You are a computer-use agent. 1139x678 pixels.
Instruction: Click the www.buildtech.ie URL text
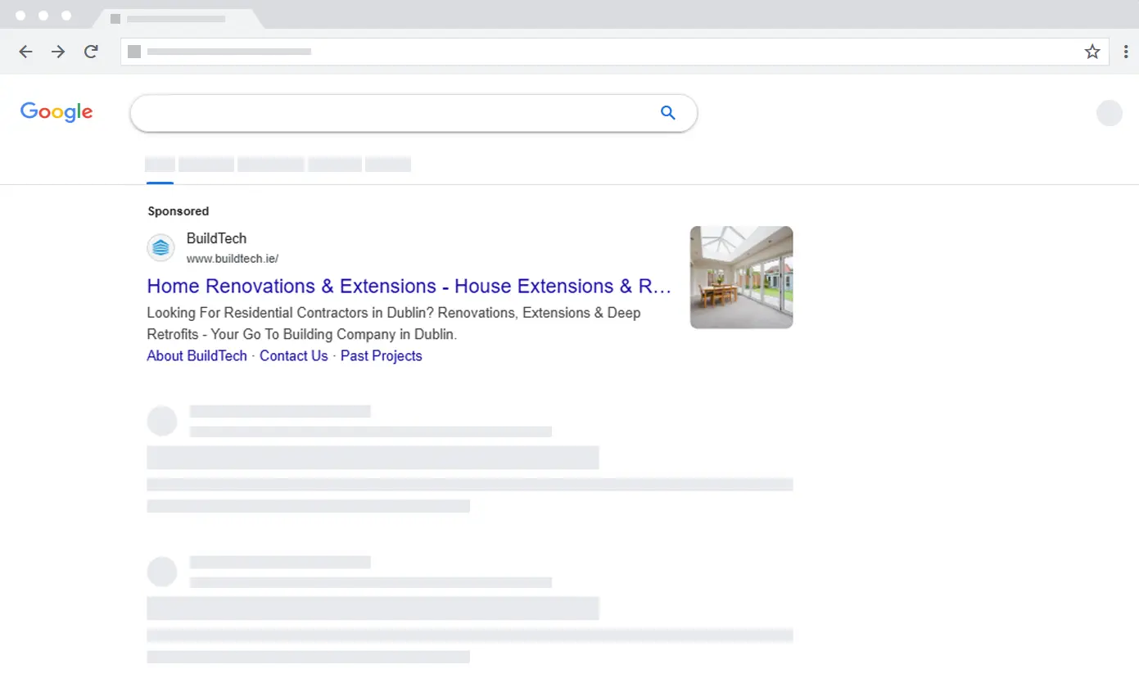point(233,259)
